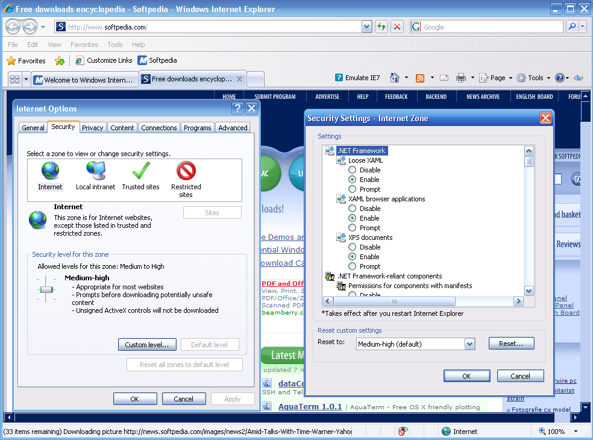Go back with the browser Back arrow
Screen dimensions: 593x440
pyautogui.click(x=13, y=27)
